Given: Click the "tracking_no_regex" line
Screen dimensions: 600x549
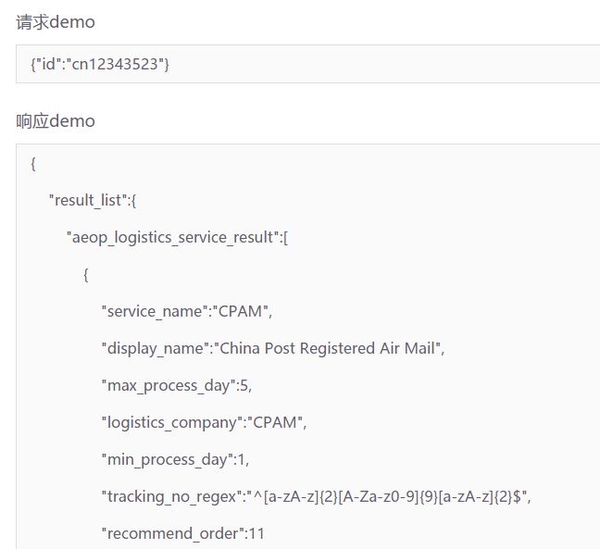Looking at the screenshot, I should [x=316, y=496].
